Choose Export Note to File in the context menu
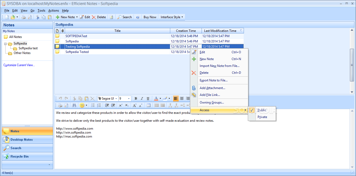The height and width of the screenshot is (176, 356). 214,80
